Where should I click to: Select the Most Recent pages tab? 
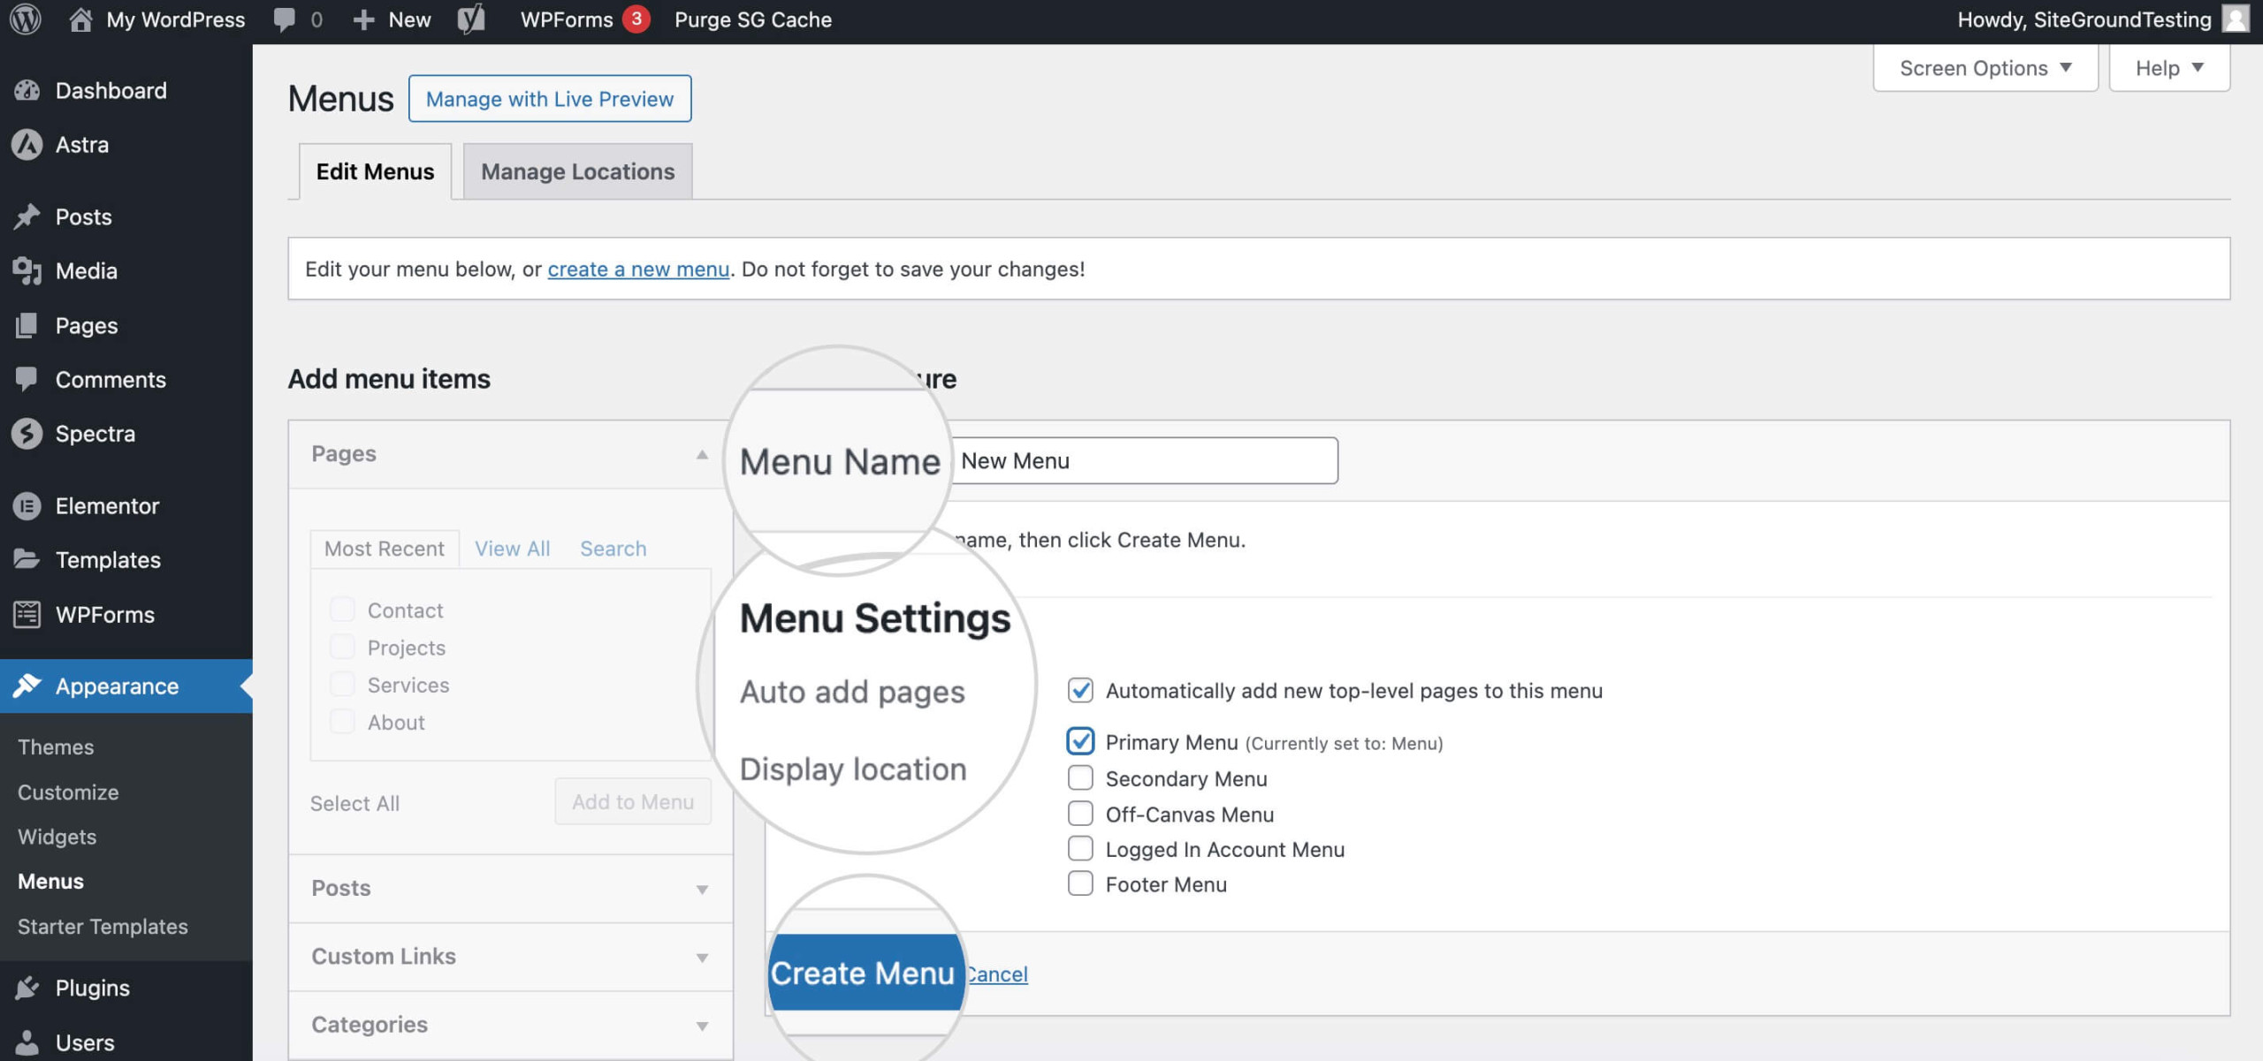pyautogui.click(x=385, y=549)
